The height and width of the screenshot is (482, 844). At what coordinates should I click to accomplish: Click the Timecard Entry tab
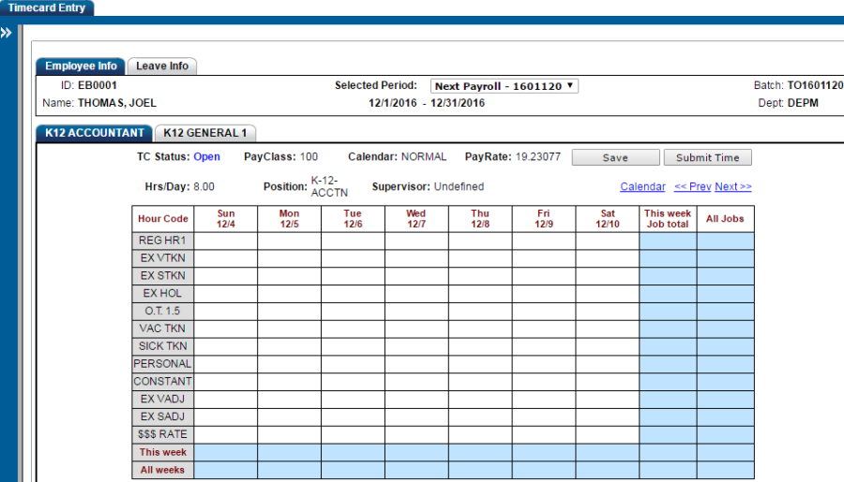pyautogui.click(x=47, y=8)
